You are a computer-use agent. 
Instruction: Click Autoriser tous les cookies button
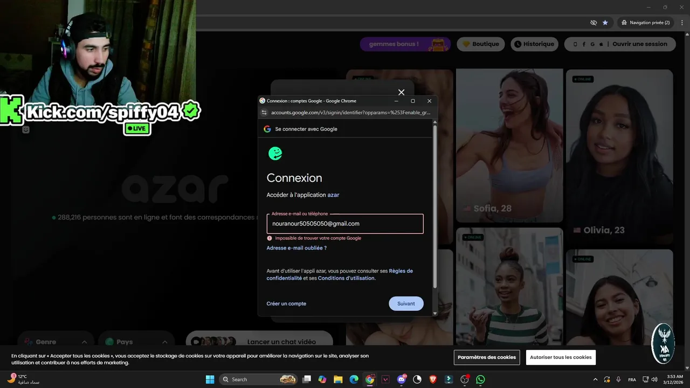point(561,357)
